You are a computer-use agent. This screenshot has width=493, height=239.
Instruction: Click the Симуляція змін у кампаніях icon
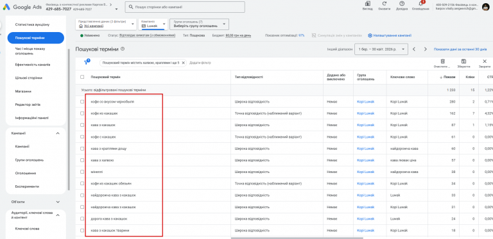pyautogui.click(x=314, y=35)
